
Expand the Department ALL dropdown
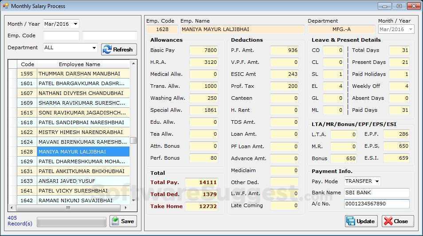click(94, 48)
